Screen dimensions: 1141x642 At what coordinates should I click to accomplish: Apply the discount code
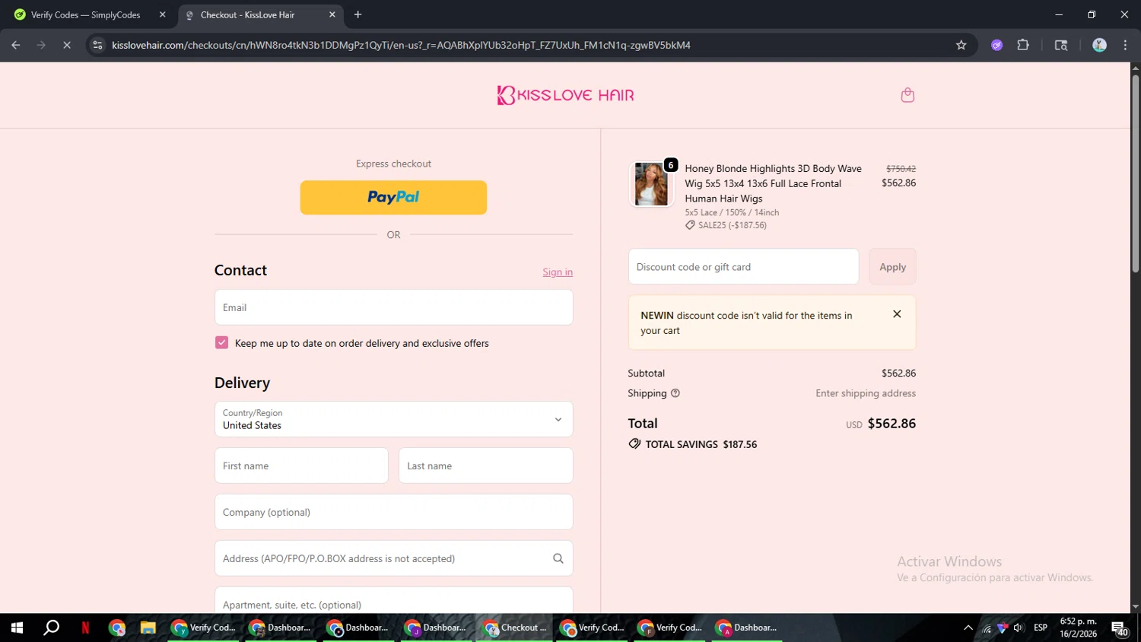[892, 267]
